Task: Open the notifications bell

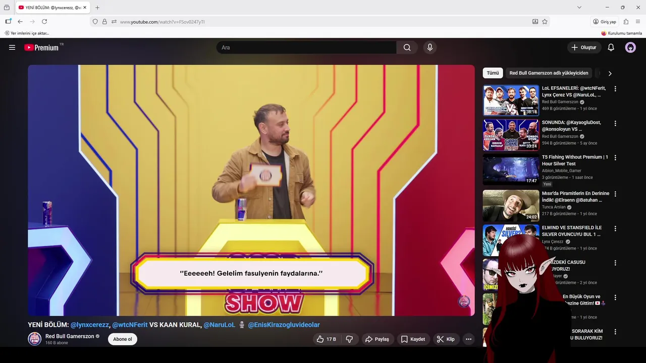Action: pos(611,47)
